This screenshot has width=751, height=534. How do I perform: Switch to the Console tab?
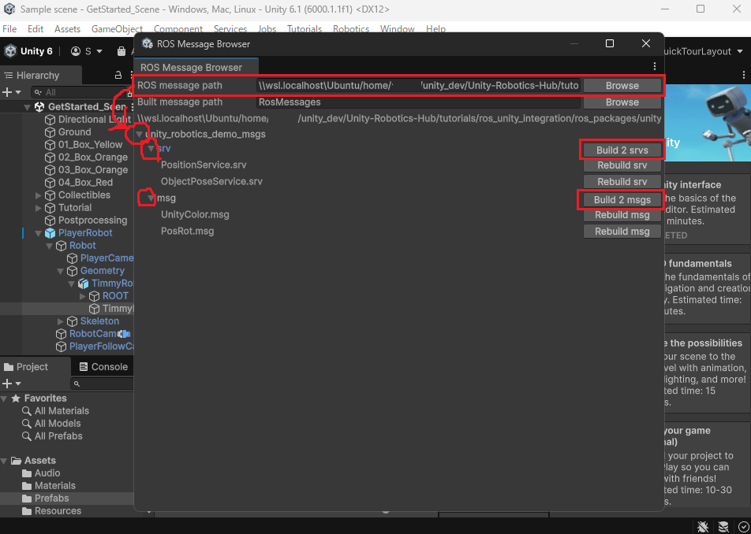pos(103,367)
